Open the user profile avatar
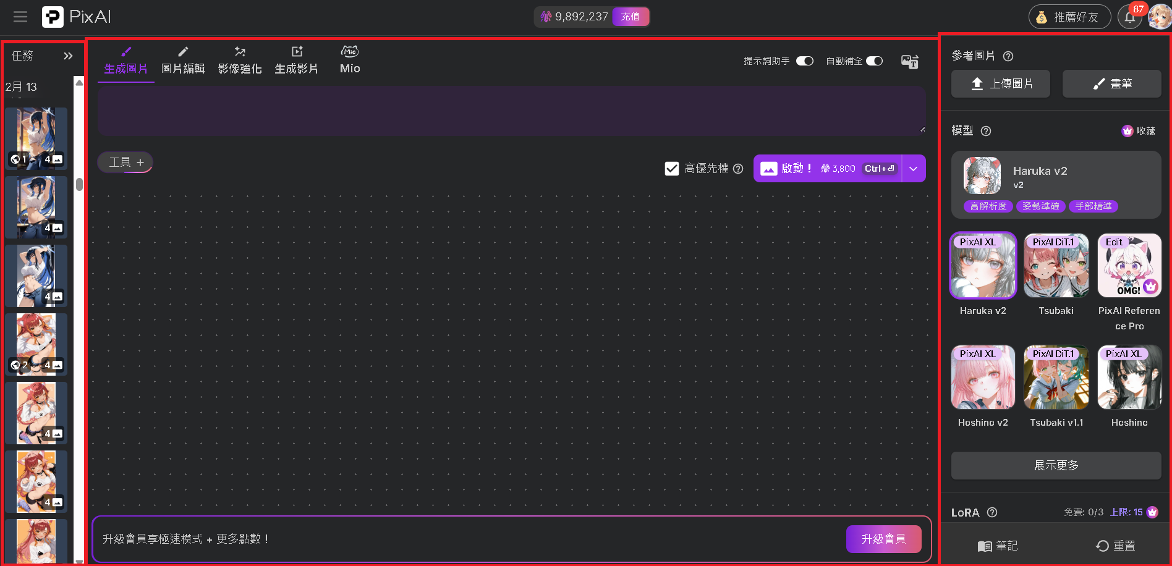The height and width of the screenshot is (566, 1172). click(x=1159, y=17)
